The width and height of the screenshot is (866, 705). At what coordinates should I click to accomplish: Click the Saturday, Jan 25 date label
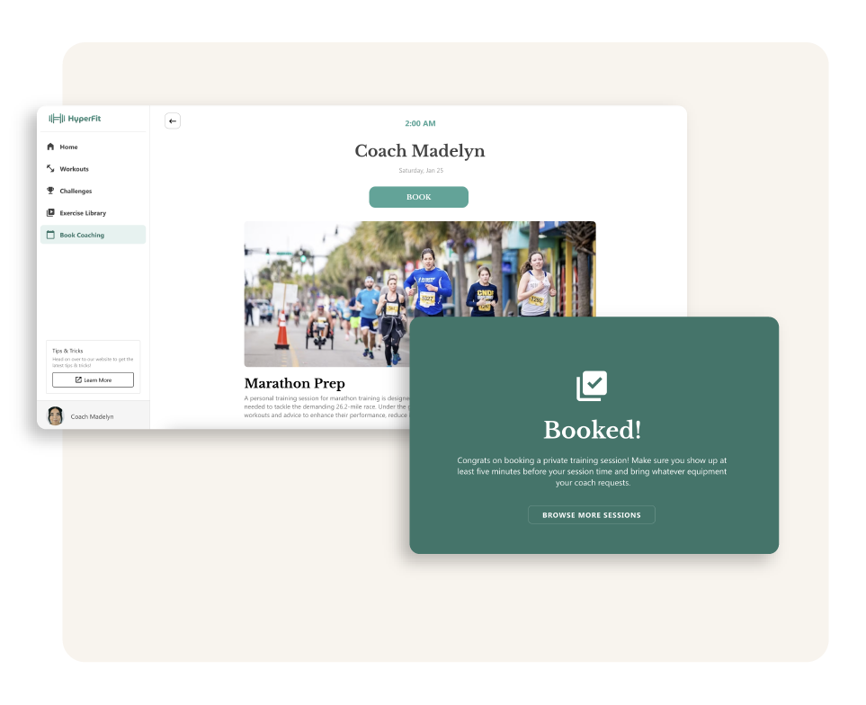[x=419, y=169]
